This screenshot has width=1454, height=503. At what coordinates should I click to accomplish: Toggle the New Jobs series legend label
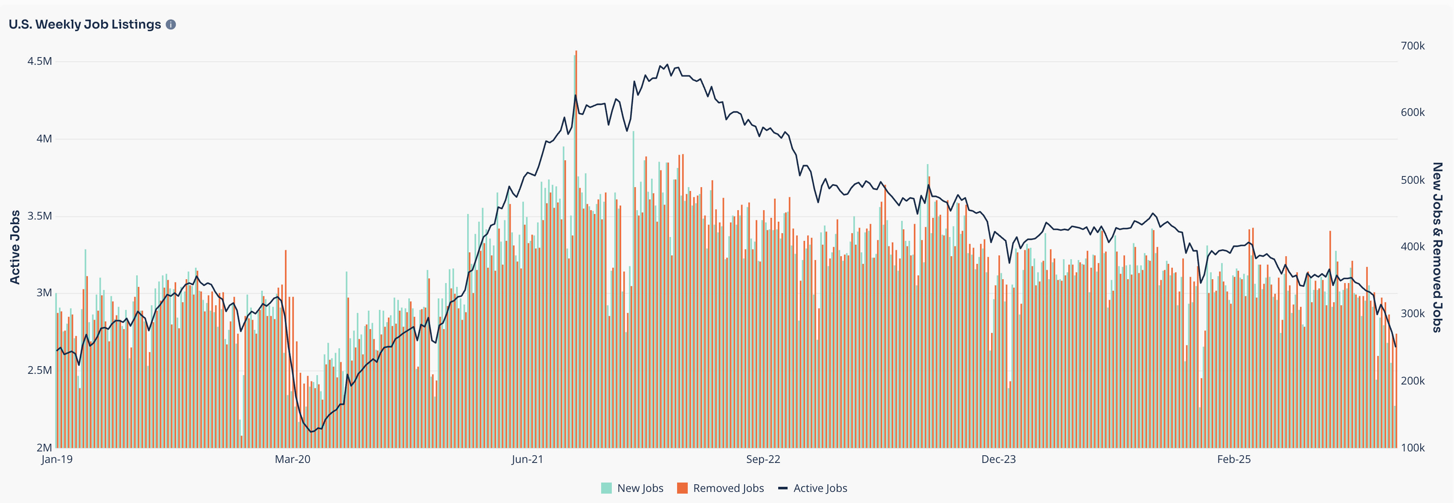tap(640, 489)
